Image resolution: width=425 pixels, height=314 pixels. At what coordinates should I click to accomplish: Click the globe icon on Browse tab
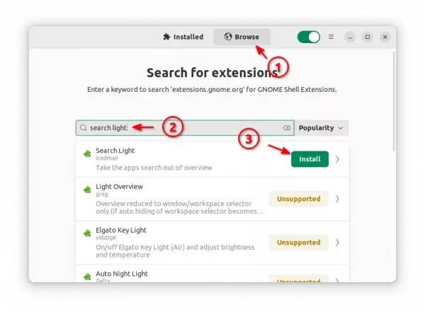[228, 37]
